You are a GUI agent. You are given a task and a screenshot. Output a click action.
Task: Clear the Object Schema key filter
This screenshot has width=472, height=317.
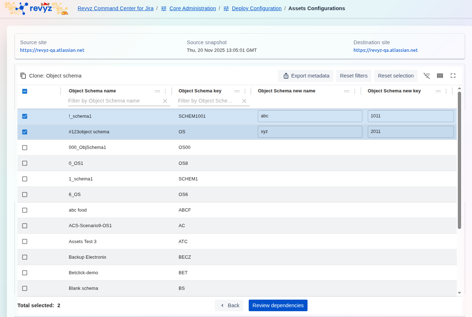coord(244,101)
